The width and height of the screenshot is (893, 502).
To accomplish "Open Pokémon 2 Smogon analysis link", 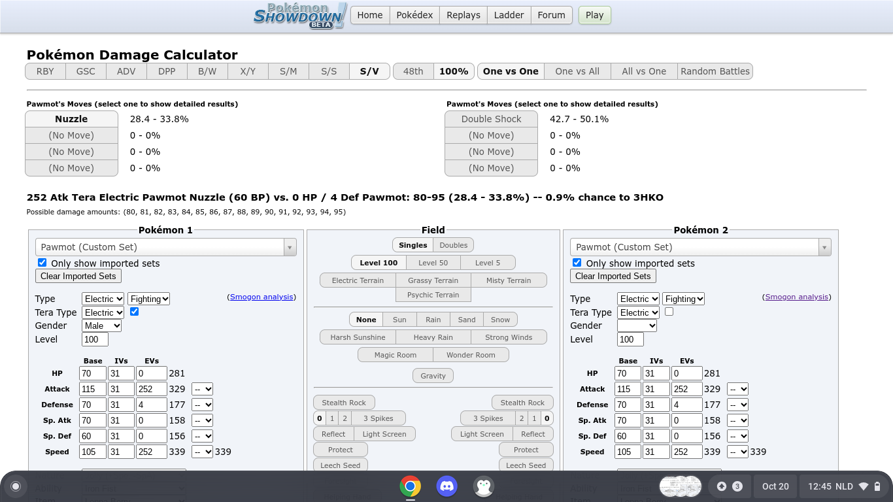I will [x=796, y=297].
